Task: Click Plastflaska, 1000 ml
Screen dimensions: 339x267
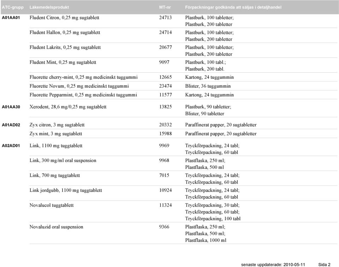Action: point(206,241)
